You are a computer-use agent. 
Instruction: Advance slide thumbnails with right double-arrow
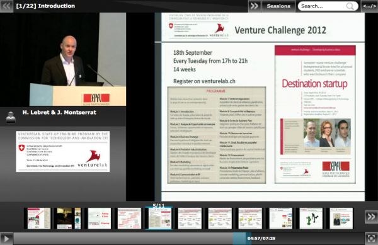pyautogui.click(x=371, y=217)
